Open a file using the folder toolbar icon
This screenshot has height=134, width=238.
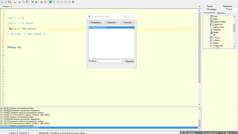tap(6, 2)
